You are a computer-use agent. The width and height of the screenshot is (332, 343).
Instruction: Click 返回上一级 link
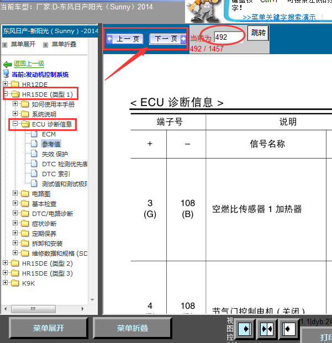[x=29, y=64]
